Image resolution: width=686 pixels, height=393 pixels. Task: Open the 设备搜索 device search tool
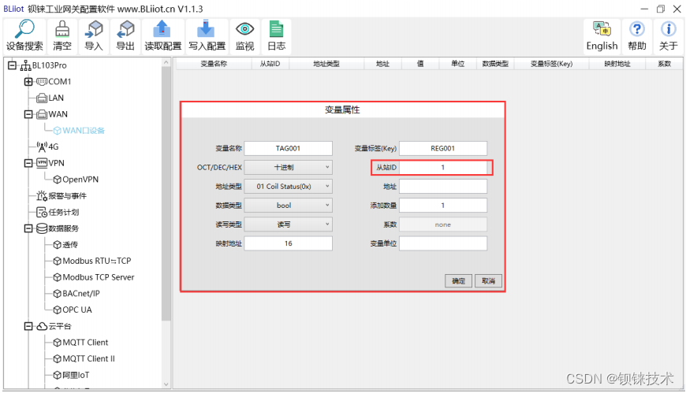24,36
